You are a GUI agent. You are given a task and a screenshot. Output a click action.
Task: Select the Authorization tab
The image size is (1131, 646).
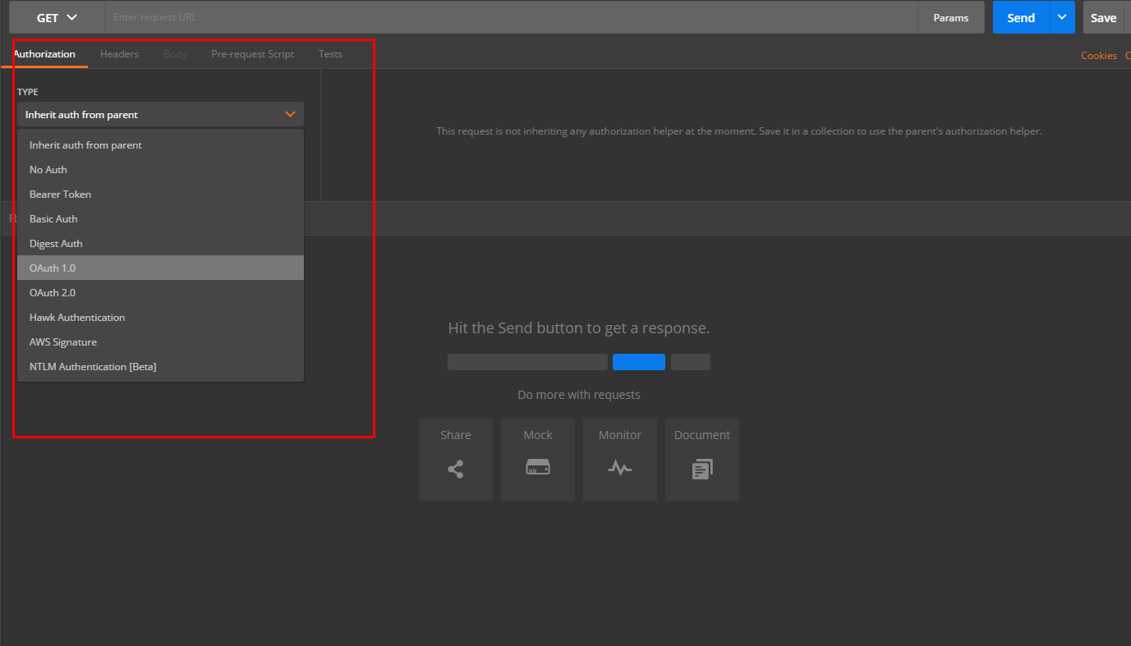click(x=44, y=53)
